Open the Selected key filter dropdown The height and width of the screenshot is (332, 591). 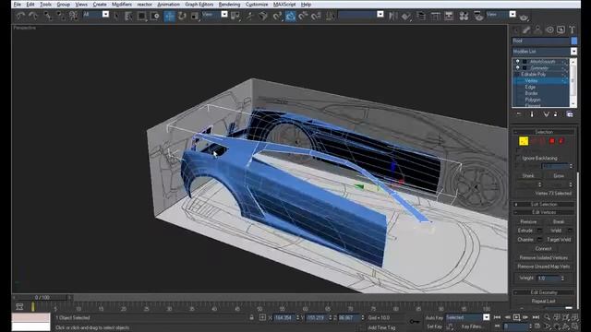coord(487,317)
